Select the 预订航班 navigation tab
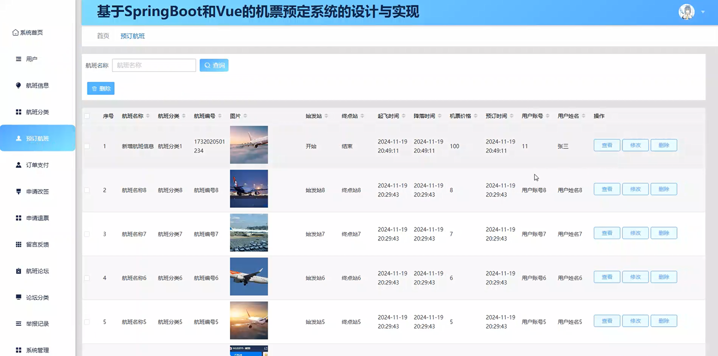The width and height of the screenshot is (718, 356). (132, 36)
